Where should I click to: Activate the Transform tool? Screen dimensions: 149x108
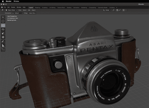pos(3,37)
